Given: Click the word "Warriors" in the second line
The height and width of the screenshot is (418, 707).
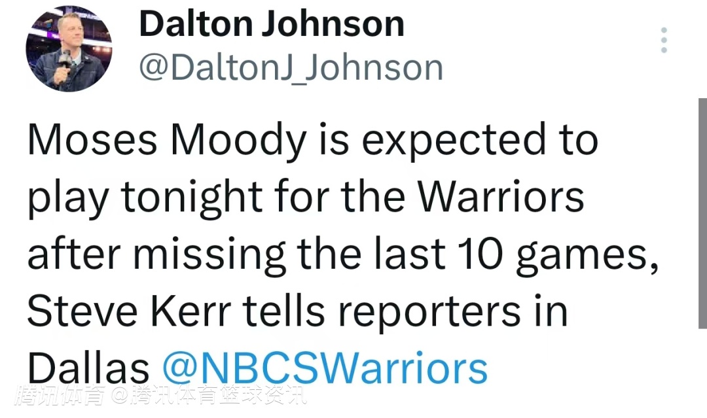Looking at the screenshot, I should tap(501, 197).
